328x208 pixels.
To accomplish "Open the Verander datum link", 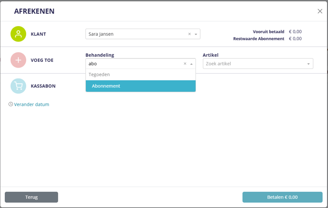I will (31, 104).
